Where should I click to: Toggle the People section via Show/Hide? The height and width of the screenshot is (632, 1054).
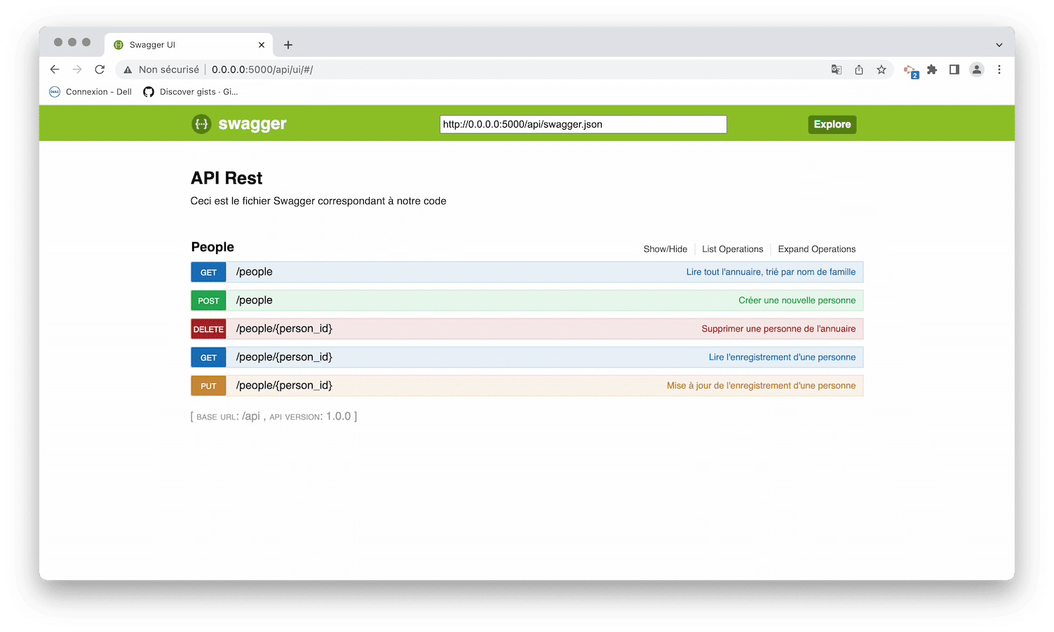tap(665, 249)
